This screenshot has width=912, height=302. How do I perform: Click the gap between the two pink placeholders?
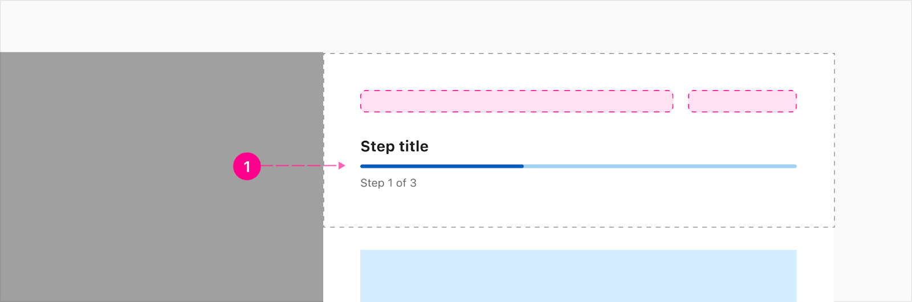point(681,101)
